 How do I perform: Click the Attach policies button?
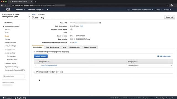coord(41,56)
